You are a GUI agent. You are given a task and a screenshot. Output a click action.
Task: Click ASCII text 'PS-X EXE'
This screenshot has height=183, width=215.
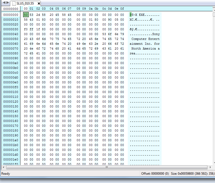(137, 15)
